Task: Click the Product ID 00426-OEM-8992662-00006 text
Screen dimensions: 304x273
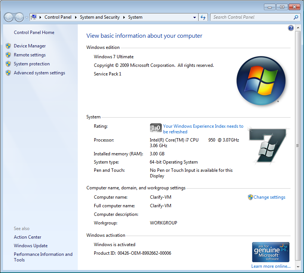Action: pyautogui.click(x=132, y=253)
